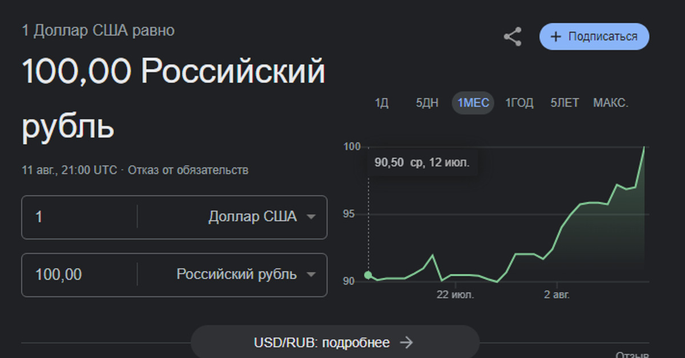Click the ruble amount input field
This screenshot has width=685, height=358.
point(79,275)
